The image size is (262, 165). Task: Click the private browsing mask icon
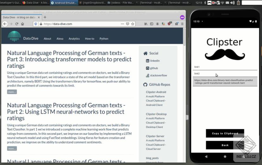pyautogui.click(x=182, y=17)
